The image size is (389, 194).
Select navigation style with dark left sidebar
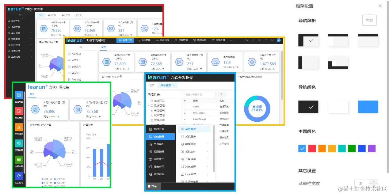click(x=308, y=62)
